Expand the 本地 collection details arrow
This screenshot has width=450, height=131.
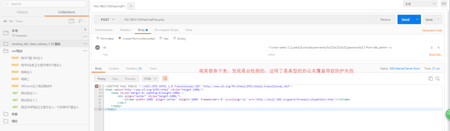tap(85, 29)
